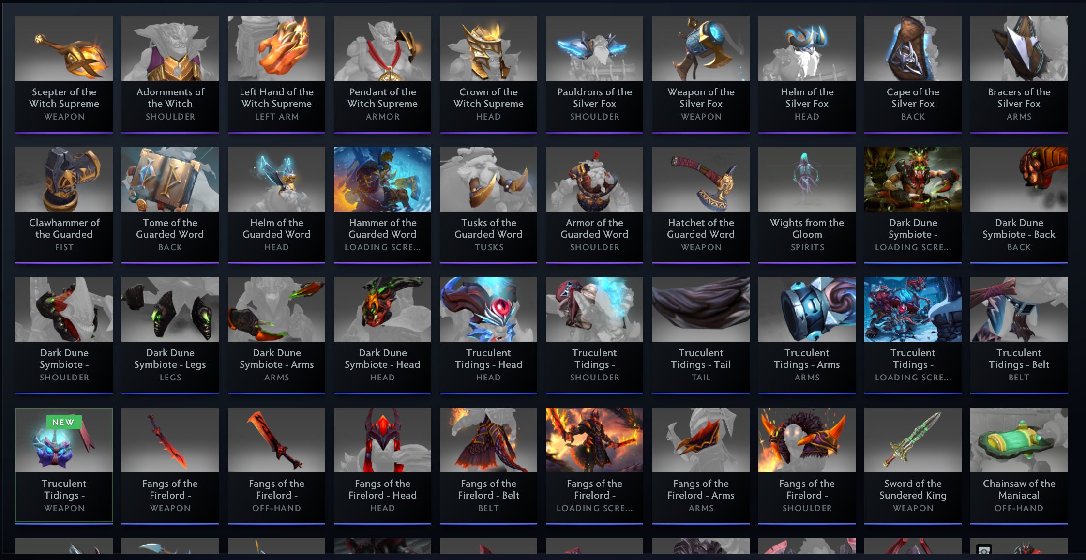Open Pendant of the Witch Supreme armor

coord(382,74)
